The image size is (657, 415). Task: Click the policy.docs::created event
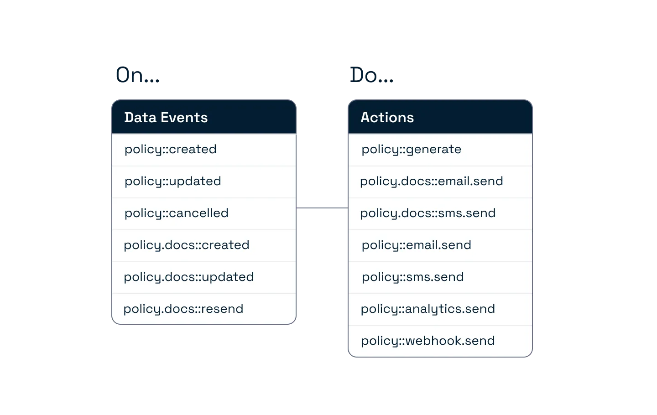(x=204, y=245)
